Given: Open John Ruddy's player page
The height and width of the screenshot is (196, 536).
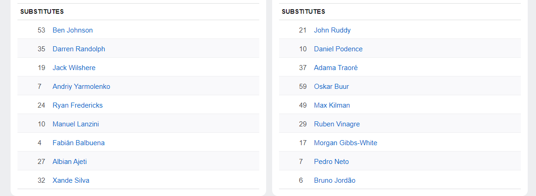Looking at the screenshot, I should click(332, 30).
